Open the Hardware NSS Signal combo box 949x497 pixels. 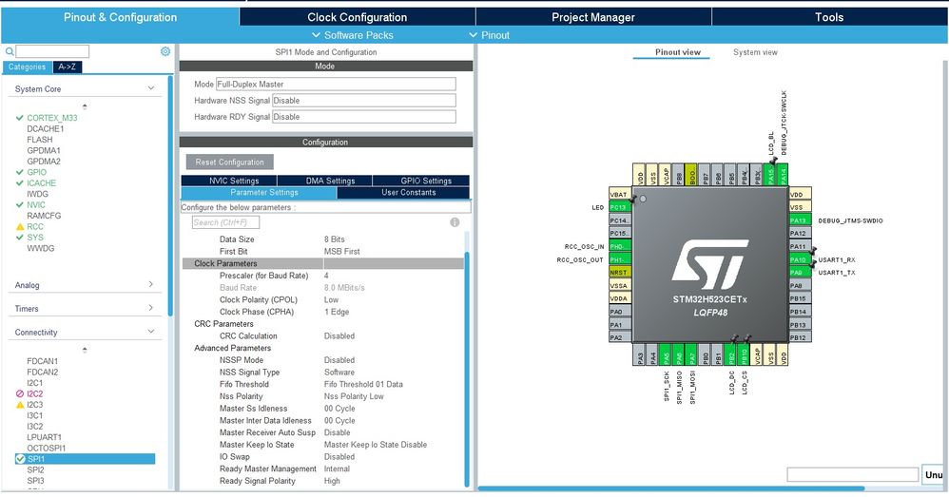tap(364, 101)
